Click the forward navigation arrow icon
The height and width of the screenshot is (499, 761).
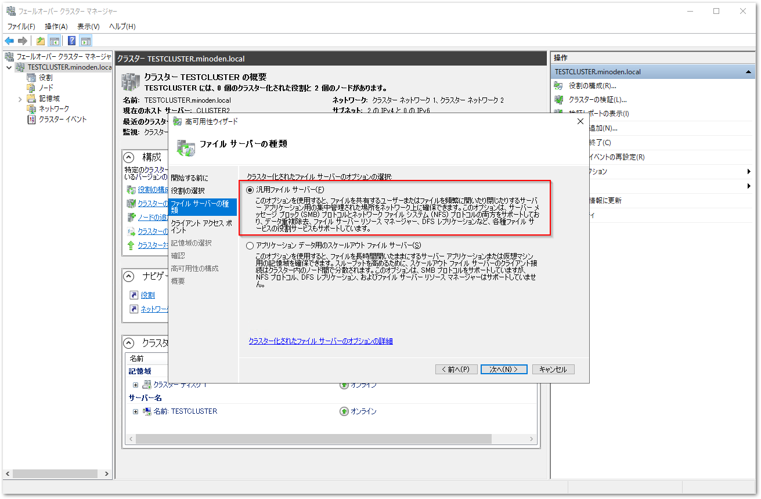click(x=21, y=40)
